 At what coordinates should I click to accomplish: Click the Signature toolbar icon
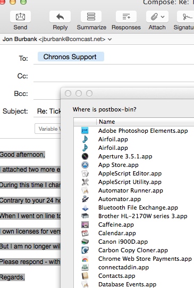185,17
